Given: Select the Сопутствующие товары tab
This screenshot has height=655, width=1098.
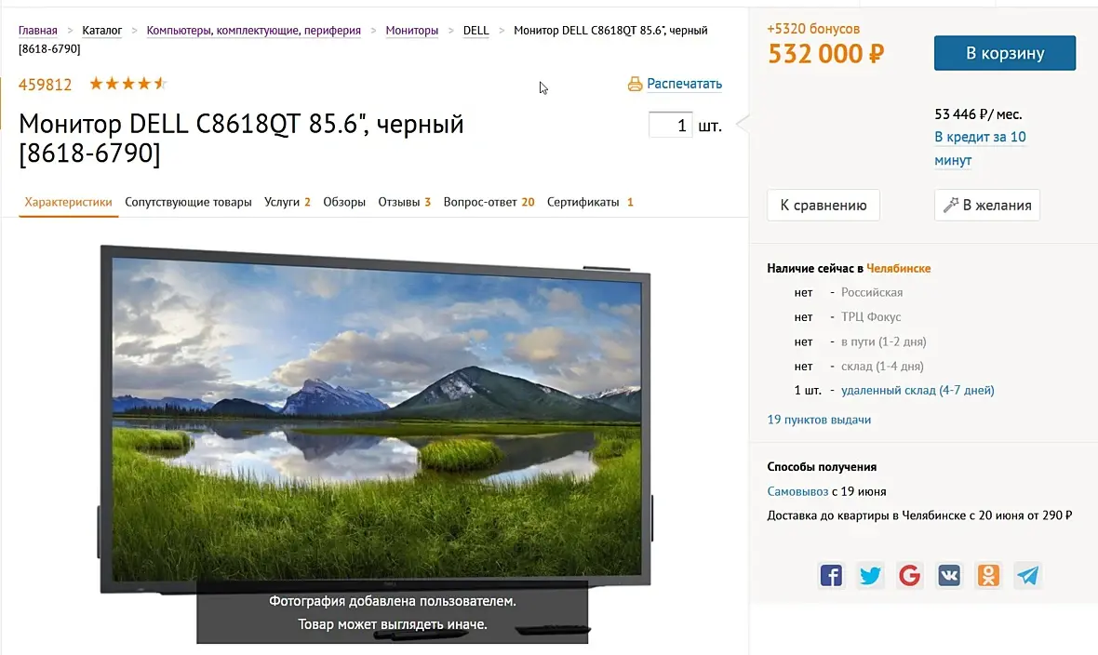Looking at the screenshot, I should click(x=188, y=202).
